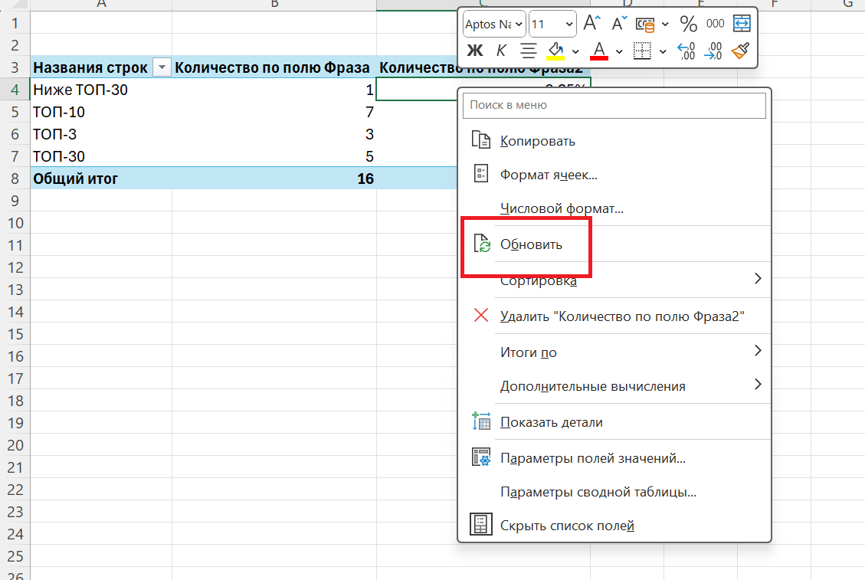Apply yellow fill color bucket
The width and height of the screenshot is (865, 580).
tap(555, 51)
